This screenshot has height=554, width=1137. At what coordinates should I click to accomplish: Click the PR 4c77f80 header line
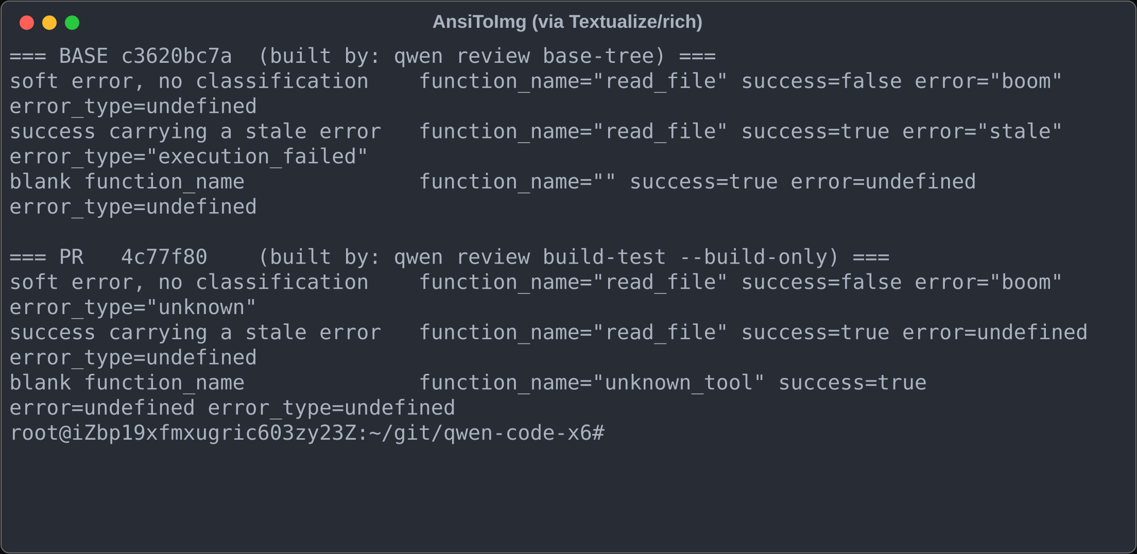[450, 257]
